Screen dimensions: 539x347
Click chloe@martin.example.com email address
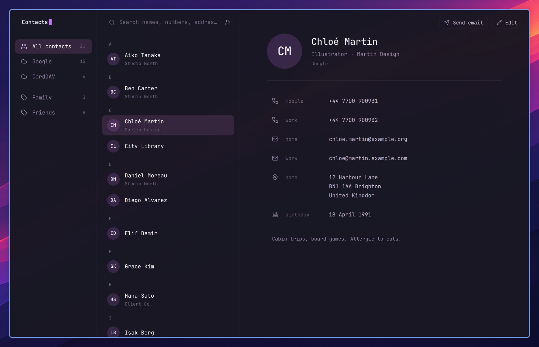tap(368, 158)
